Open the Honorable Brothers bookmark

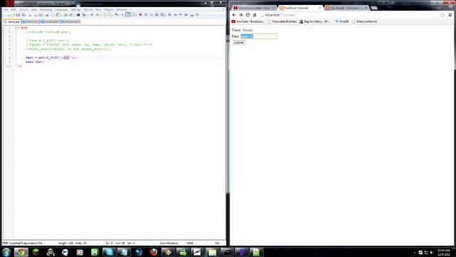[282, 21]
